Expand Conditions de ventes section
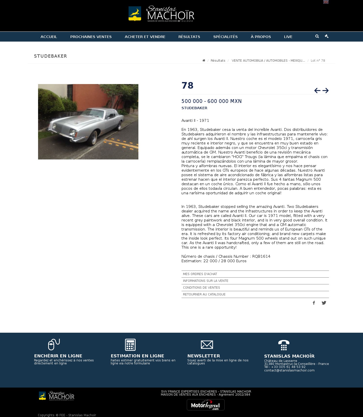The image size is (363, 417). (255, 288)
